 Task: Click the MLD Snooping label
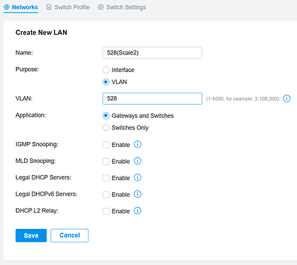tap(35, 161)
